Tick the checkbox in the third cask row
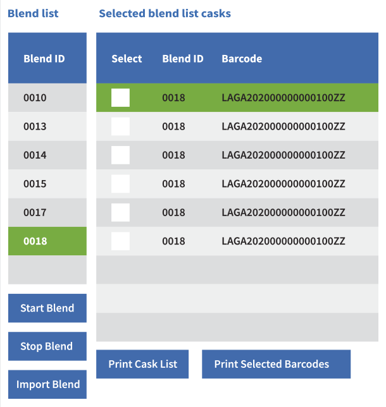The width and height of the screenshot is (386, 407). (x=120, y=155)
